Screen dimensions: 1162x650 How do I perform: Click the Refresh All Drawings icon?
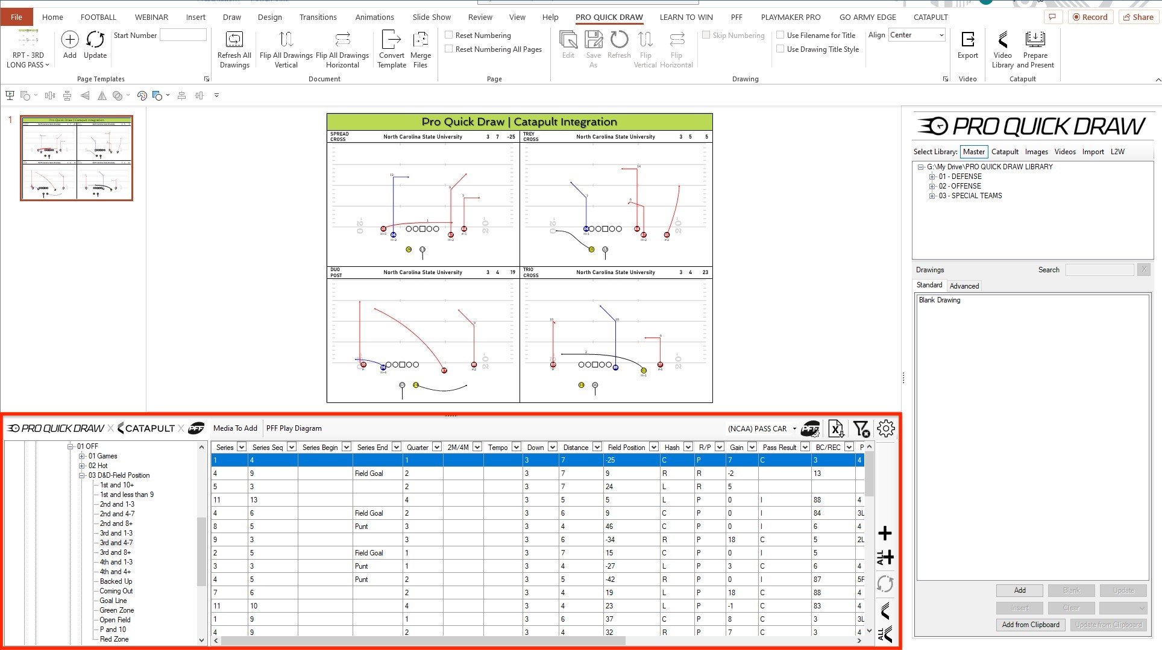pos(234,40)
